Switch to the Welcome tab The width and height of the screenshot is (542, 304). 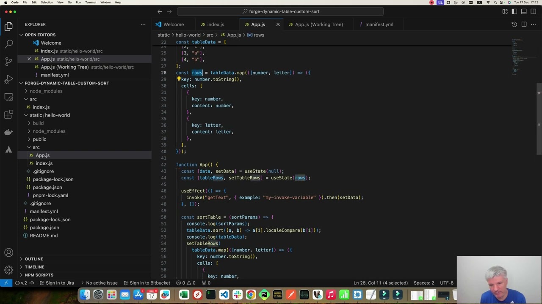[174, 24]
